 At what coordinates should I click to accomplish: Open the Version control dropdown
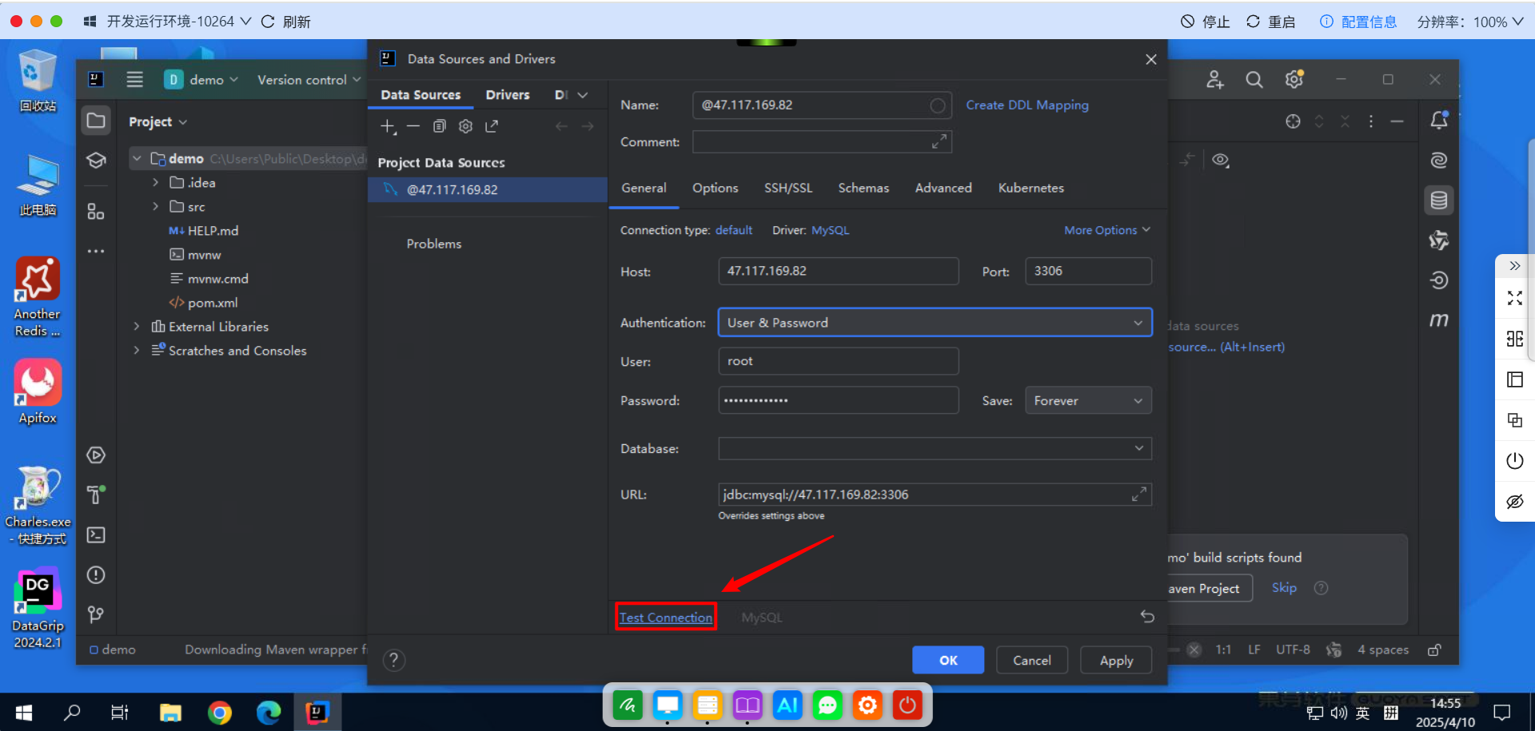pyautogui.click(x=309, y=80)
